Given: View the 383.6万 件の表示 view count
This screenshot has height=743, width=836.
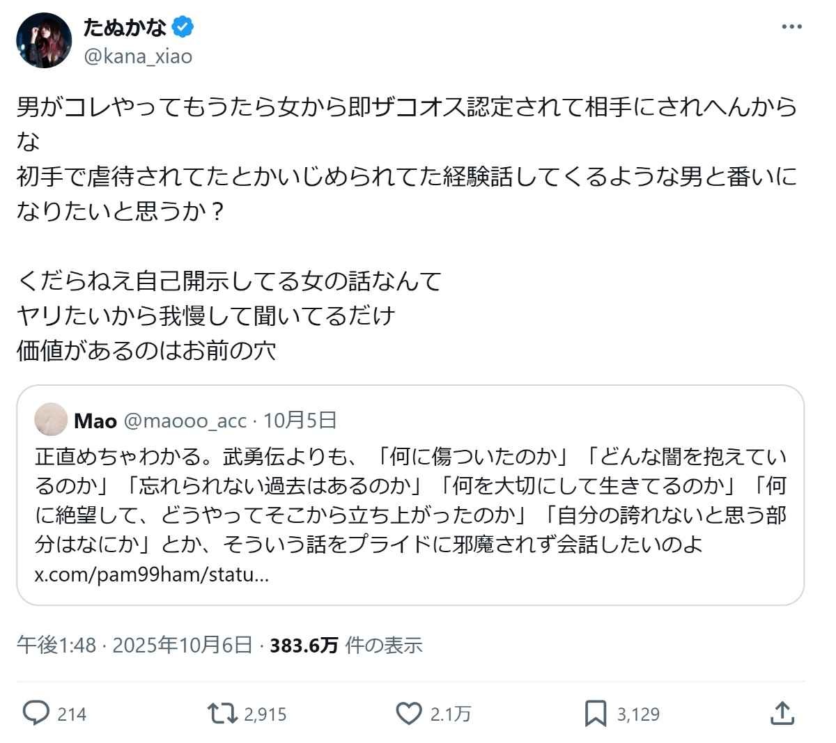Looking at the screenshot, I should (346, 645).
